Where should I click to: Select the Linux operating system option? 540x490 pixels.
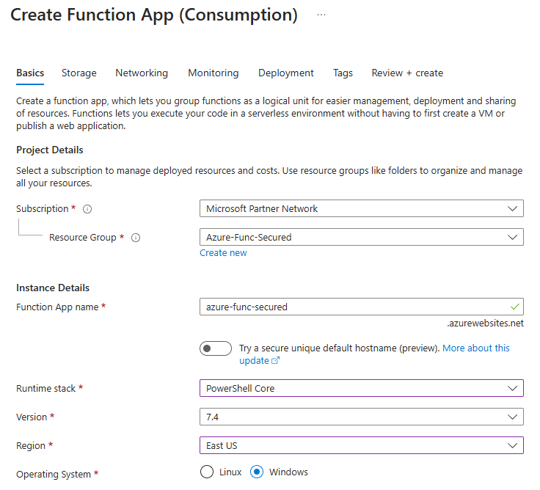pos(207,472)
